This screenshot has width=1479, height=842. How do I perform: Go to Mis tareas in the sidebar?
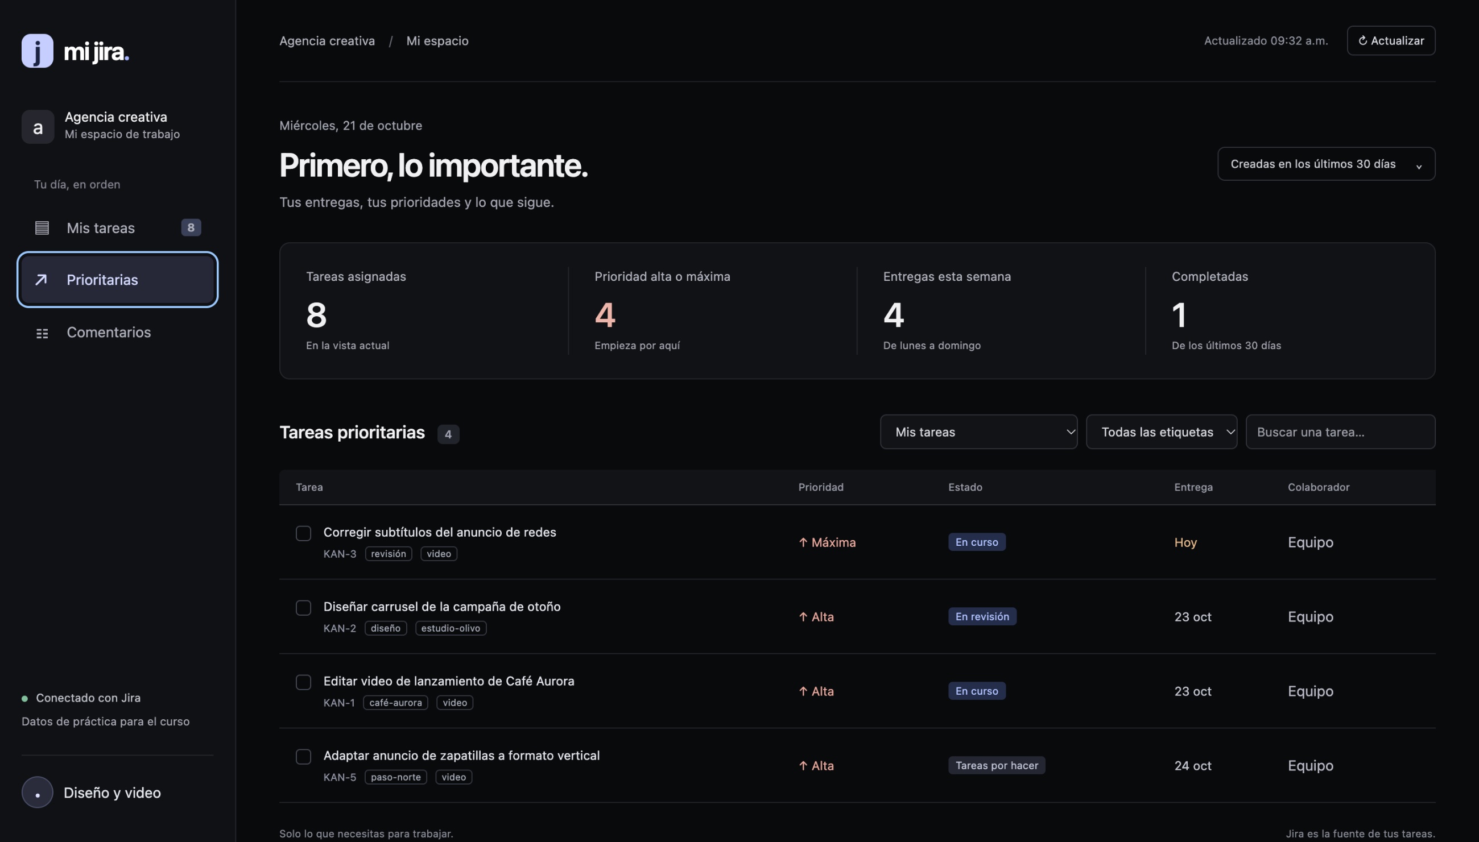tap(117, 228)
